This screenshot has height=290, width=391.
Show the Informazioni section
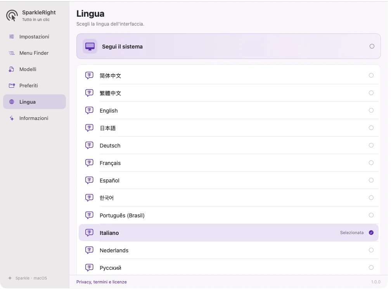click(x=35, y=118)
